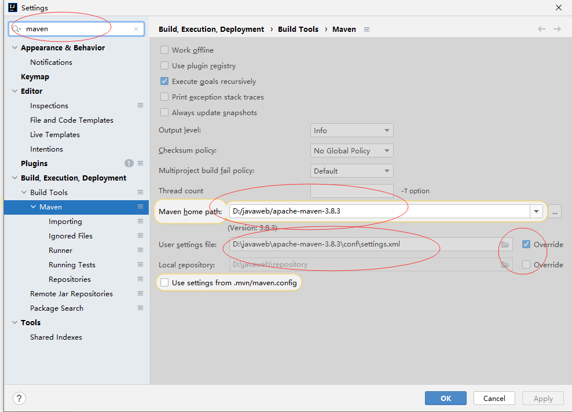Click Build Tools in the breadcrumb
The height and width of the screenshot is (412, 572).
tap(298, 29)
